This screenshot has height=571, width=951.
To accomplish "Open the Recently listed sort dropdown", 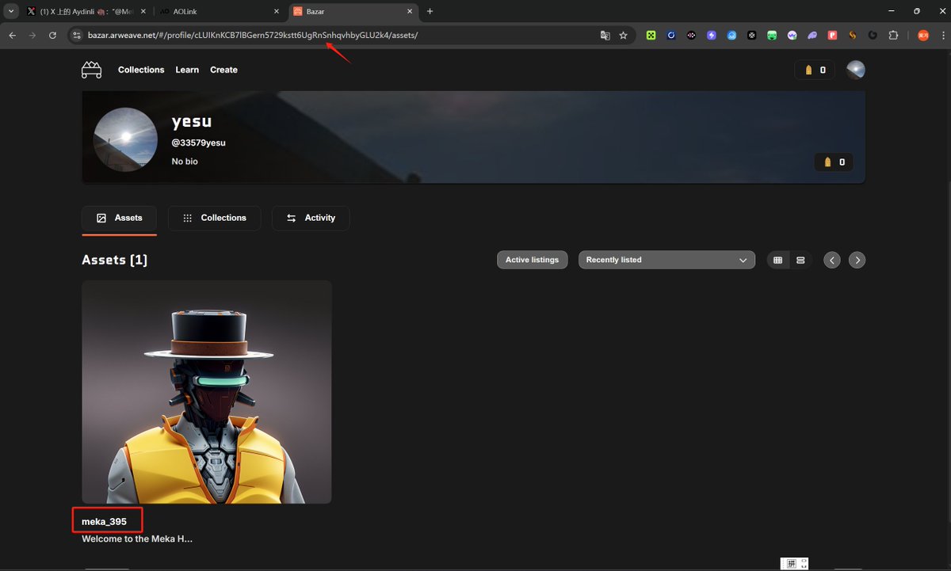I will click(x=666, y=260).
